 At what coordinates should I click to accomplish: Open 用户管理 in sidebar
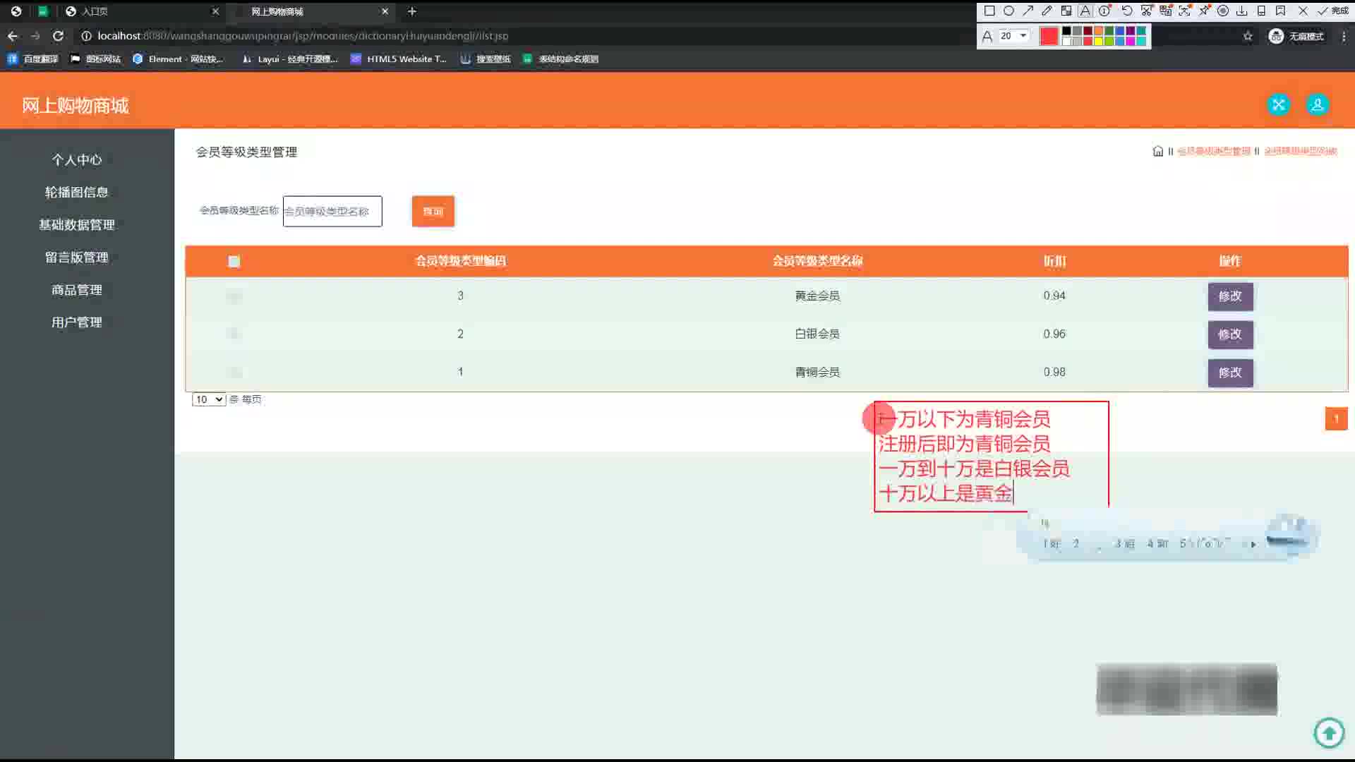pyautogui.click(x=77, y=322)
